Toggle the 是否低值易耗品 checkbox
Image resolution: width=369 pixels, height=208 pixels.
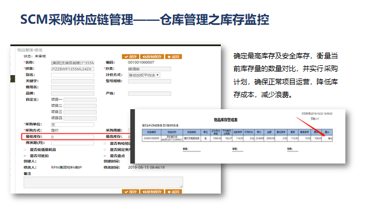pyautogui.click(x=25, y=150)
